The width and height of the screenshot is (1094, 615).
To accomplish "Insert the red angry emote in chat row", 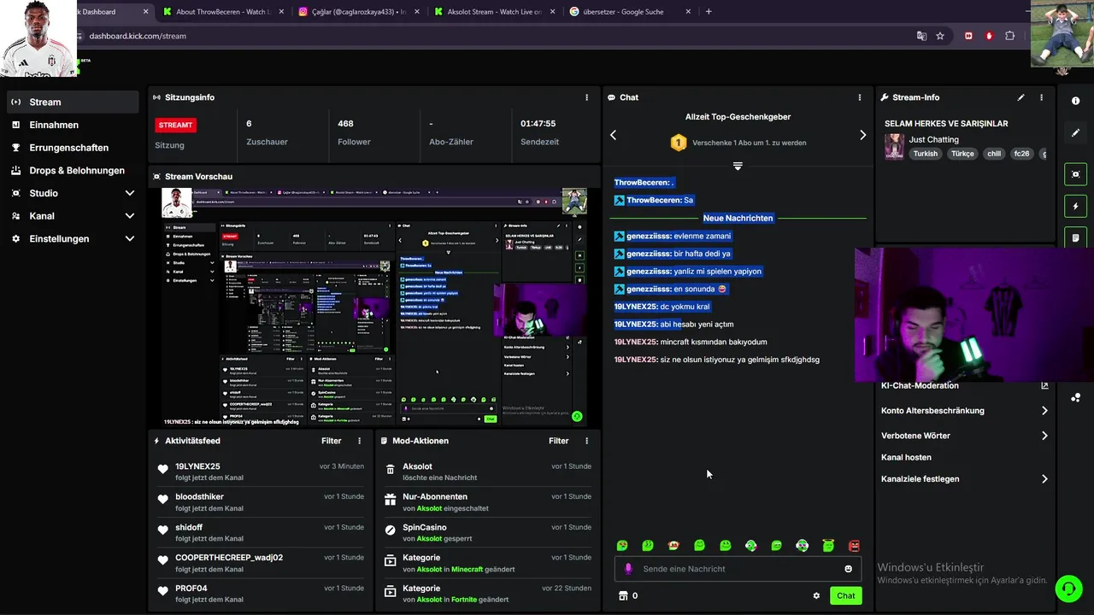I will click(x=854, y=546).
